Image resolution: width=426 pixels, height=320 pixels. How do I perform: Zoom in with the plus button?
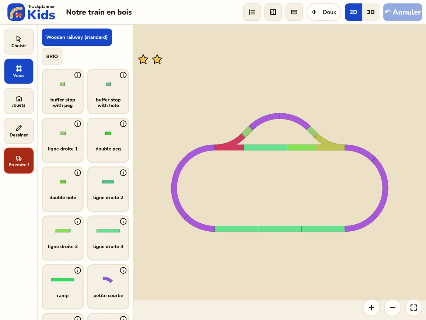pos(372,308)
